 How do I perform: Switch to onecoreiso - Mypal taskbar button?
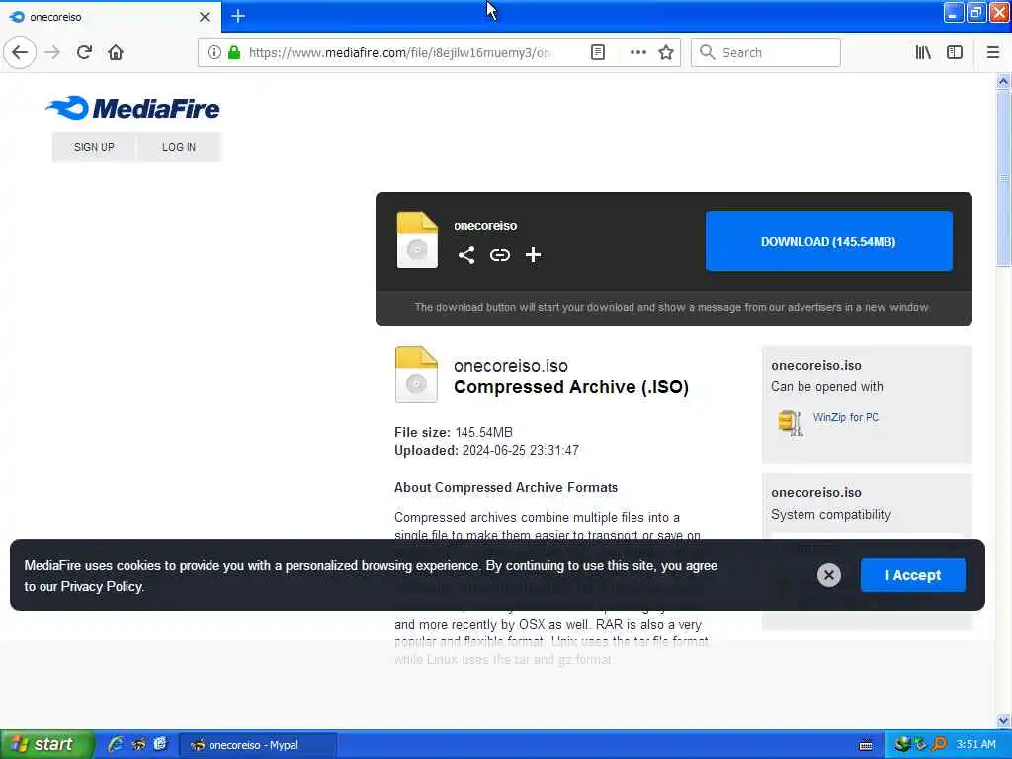click(x=258, y=745)
